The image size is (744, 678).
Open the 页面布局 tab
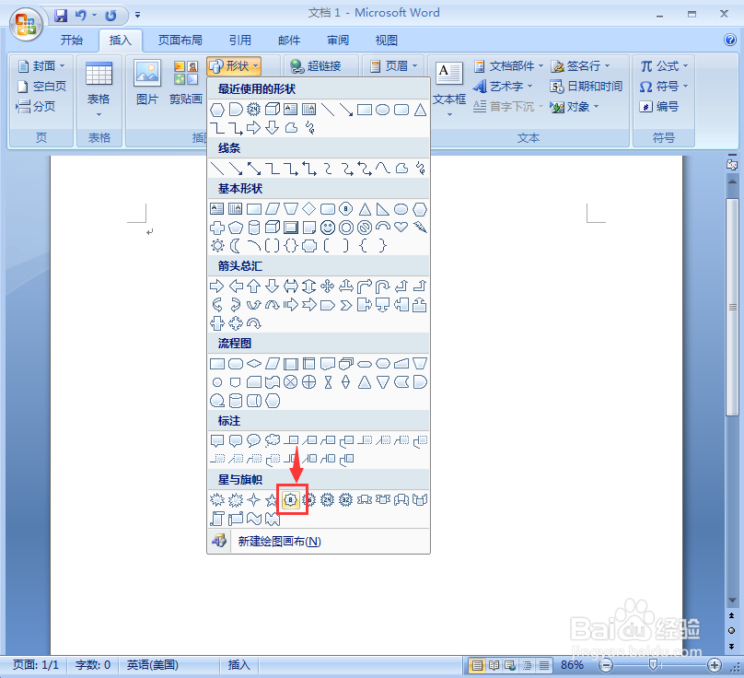click(180, 40)
